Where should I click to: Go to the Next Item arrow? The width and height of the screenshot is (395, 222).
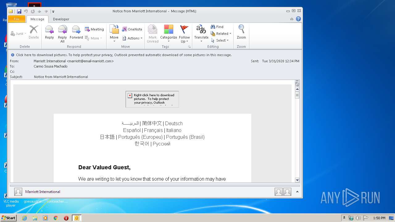[46, 11]
